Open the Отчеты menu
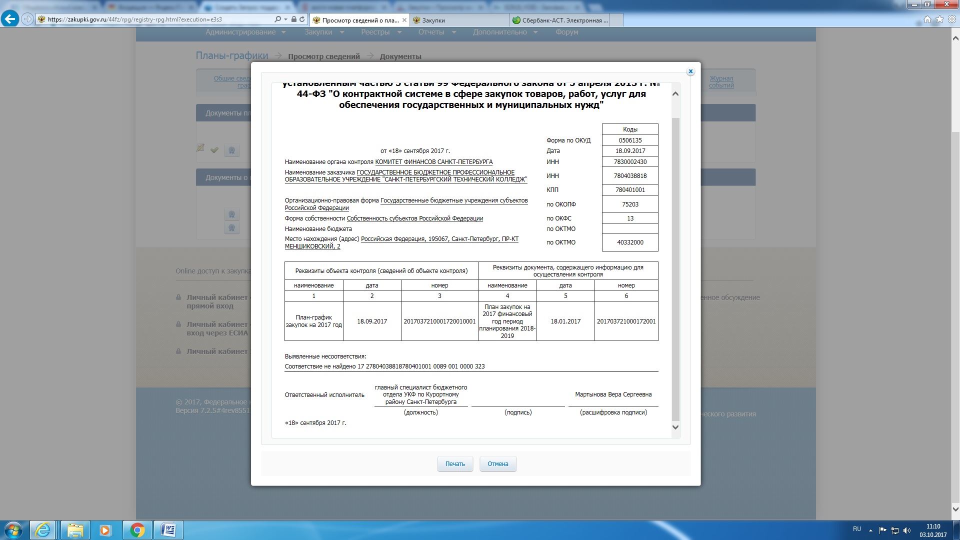Screen dimensions: 960x540 (x=437, y=32)
